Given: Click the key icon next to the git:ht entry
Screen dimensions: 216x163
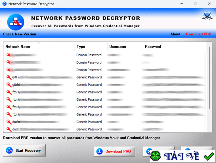Looking at the screenshot, I should coord(7,85).
